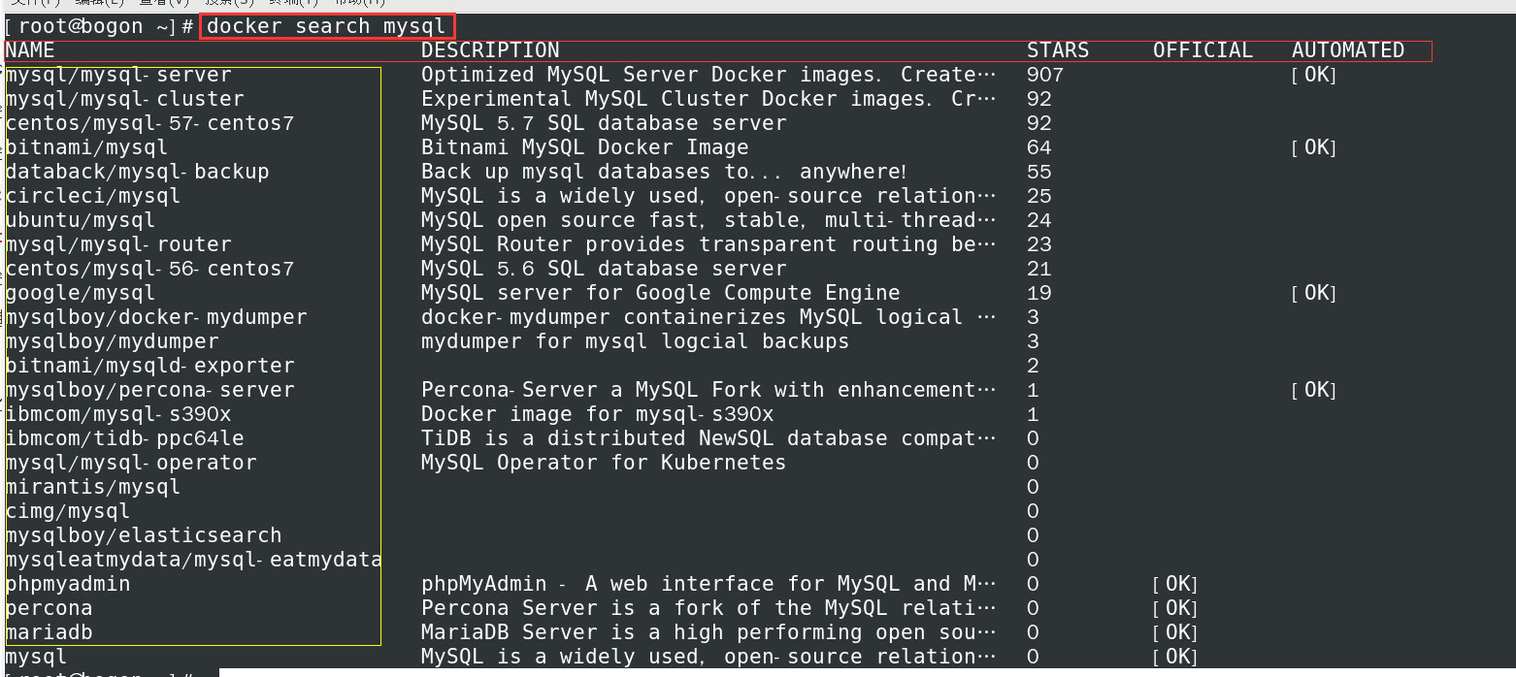Click the 'google/mysql' image name

tap(80, 293)
